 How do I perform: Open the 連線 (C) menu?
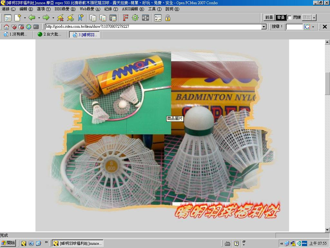point(9,9)
